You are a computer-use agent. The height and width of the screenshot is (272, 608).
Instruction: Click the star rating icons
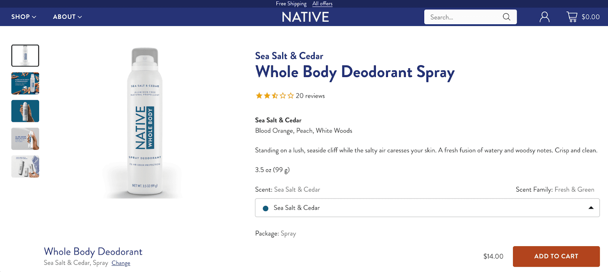pos(274,96)
